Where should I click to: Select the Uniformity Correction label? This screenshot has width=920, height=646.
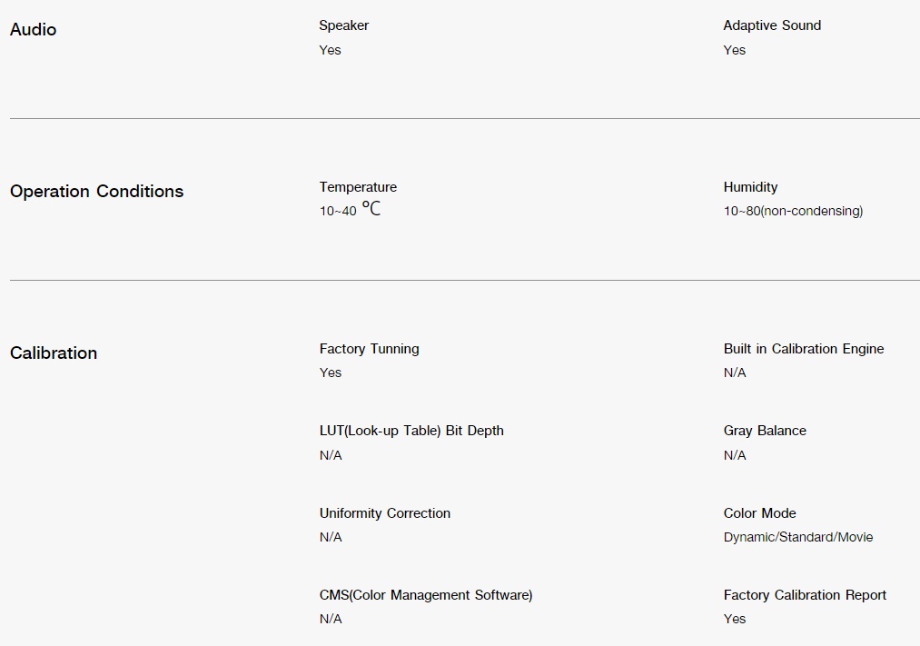tap(385, 513)
